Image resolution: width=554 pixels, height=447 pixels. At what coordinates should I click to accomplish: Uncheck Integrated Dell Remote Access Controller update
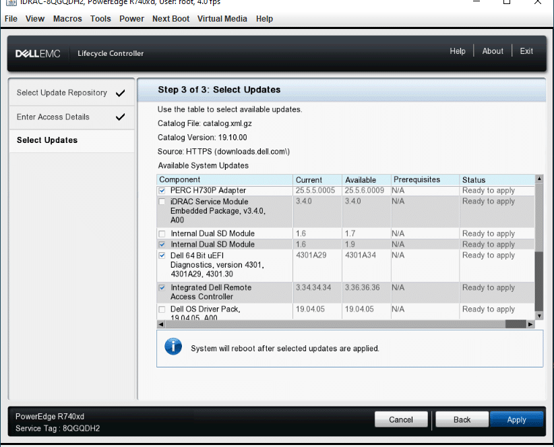[x=162, y=288]
